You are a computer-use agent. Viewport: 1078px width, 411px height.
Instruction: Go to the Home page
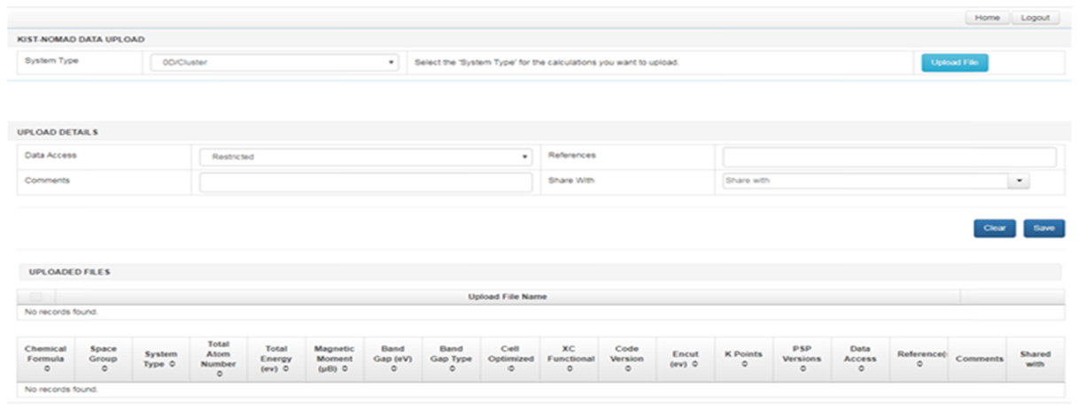click(987, 18)
